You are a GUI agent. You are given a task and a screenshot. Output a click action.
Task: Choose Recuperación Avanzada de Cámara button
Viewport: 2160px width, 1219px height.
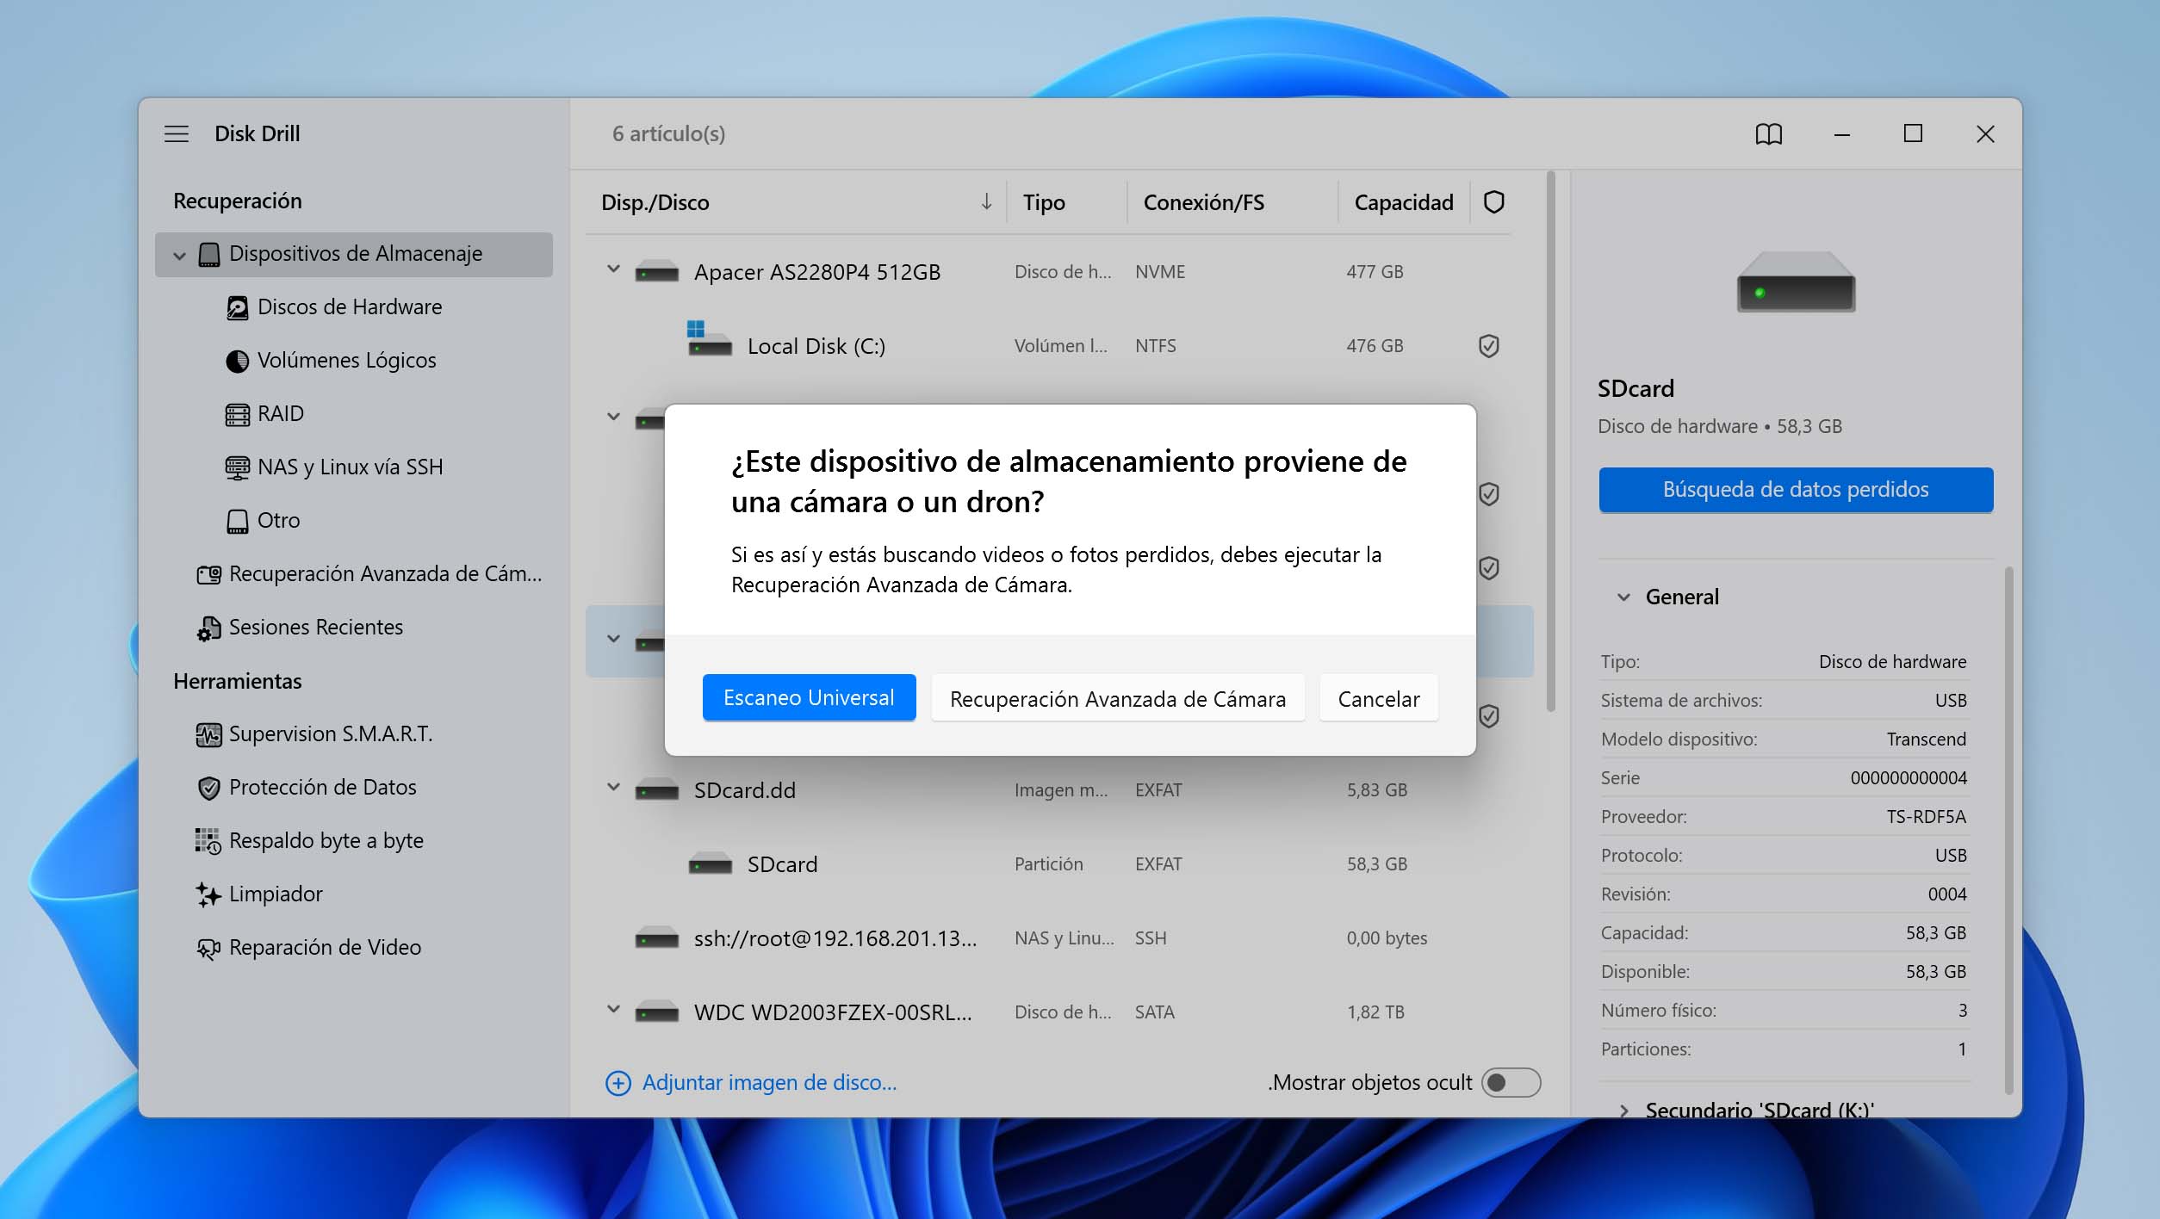pos(1117,698)
